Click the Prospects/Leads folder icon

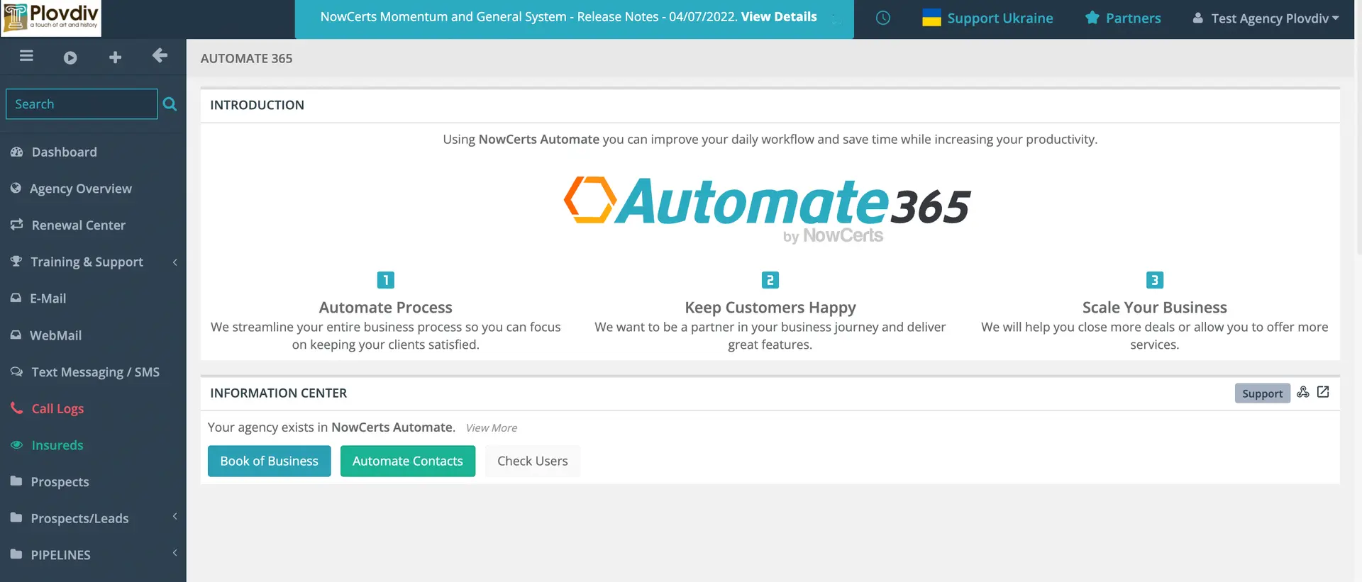[16, 518]
